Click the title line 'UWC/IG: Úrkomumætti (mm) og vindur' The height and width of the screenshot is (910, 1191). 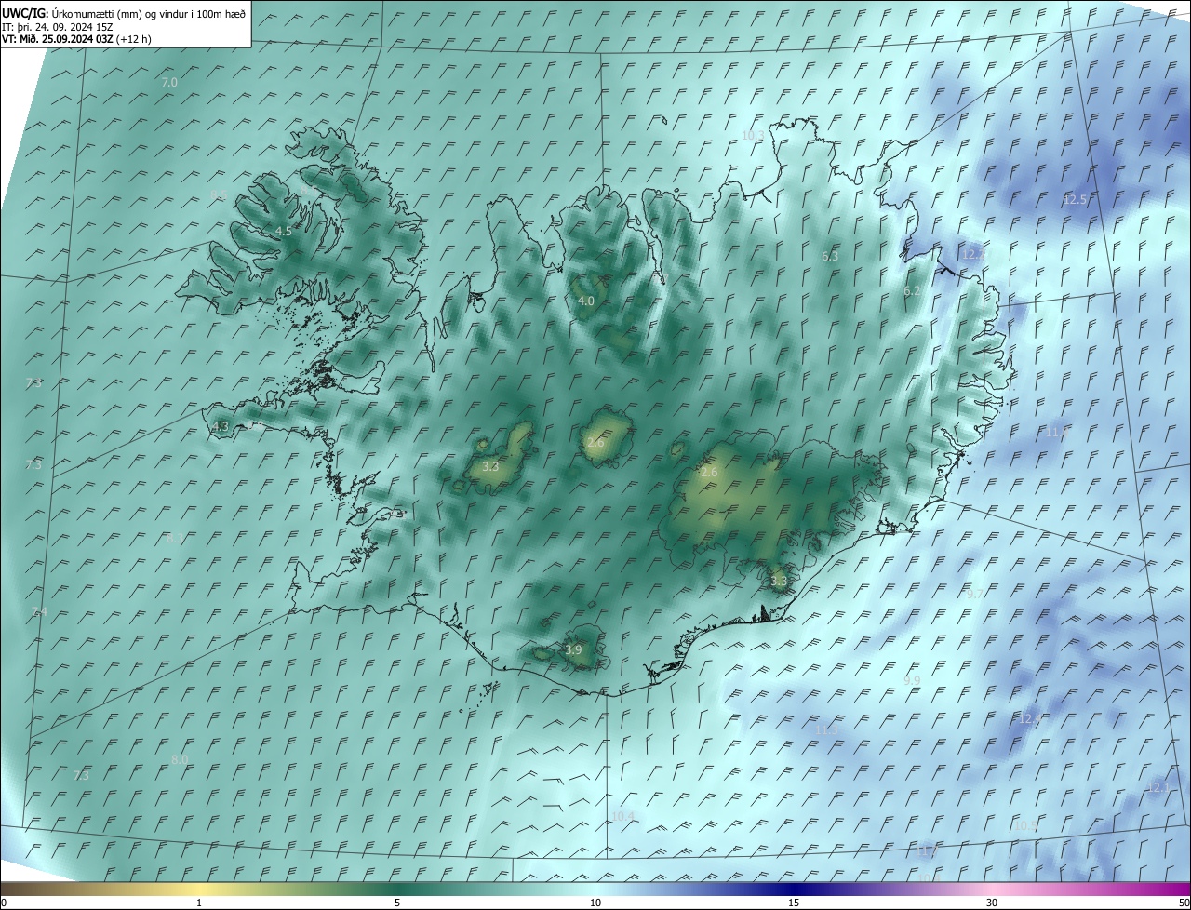pos(124,13)
